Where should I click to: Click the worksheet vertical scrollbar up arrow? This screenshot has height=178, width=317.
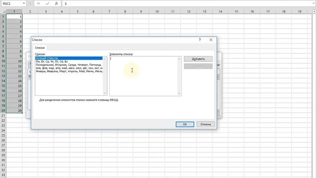[x=315, y=11]
